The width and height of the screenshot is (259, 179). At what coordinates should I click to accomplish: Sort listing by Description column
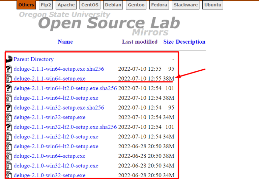(x=191, y=42)
